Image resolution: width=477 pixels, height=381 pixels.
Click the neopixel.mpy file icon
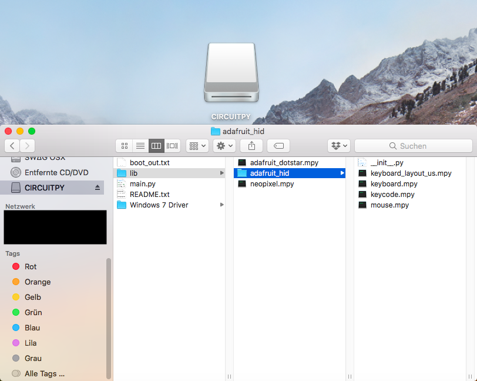[x=242, y=184]
